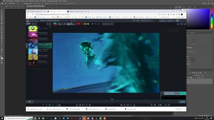Open the user avatar menu
The image size is (214, 120).
pyautogui.click(x=184, y=21)
